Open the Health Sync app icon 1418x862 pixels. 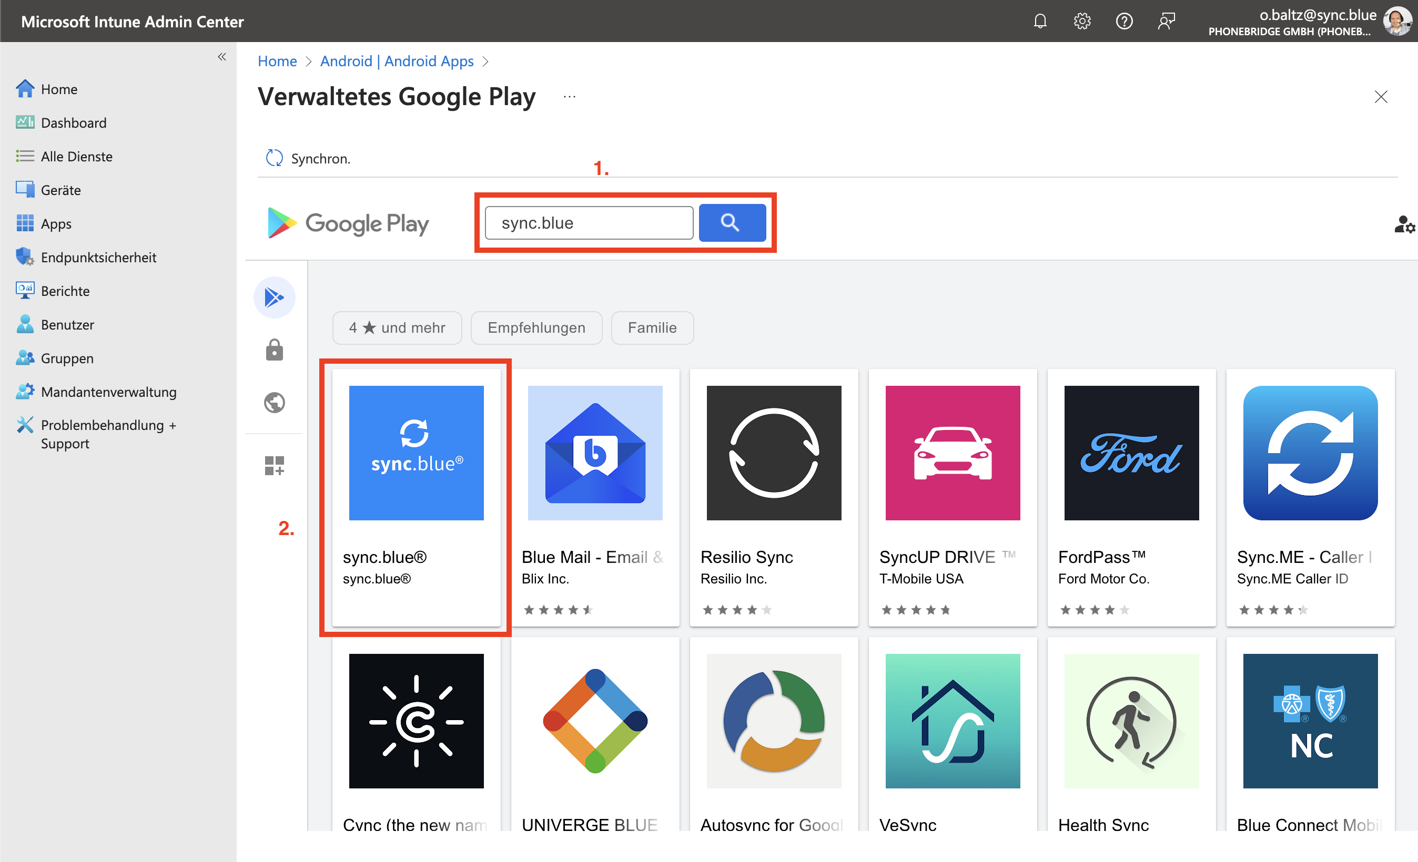[x=1131, y=721]
